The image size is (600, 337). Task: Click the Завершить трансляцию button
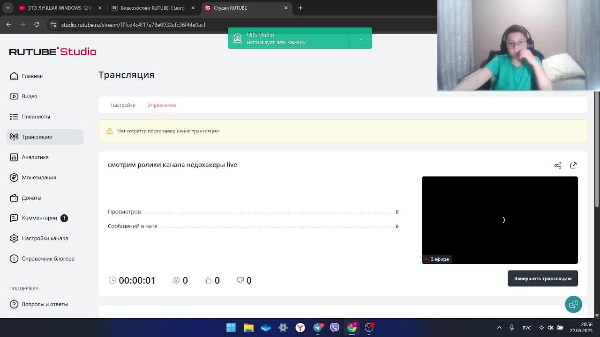coord(543,278)
